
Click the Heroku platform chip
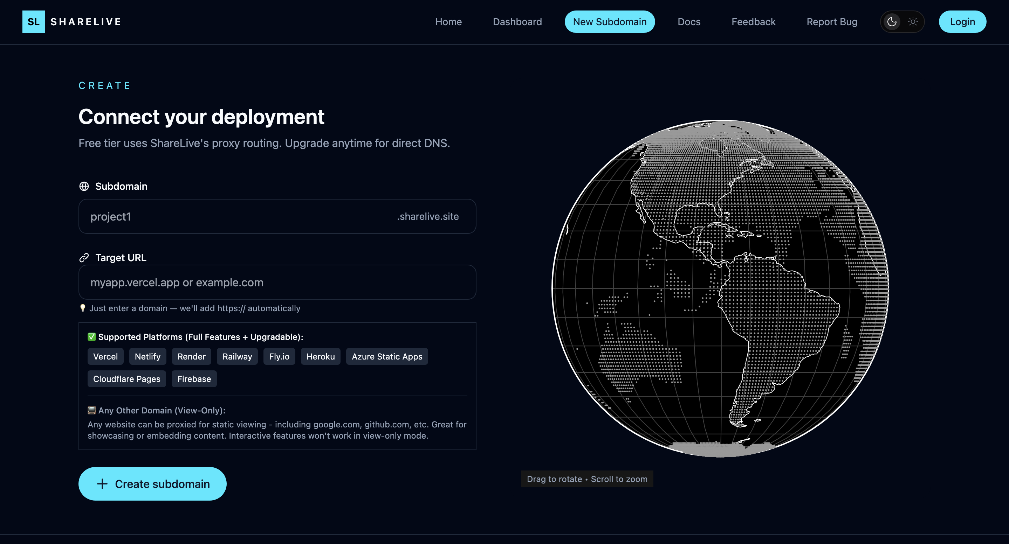point(321,356)
